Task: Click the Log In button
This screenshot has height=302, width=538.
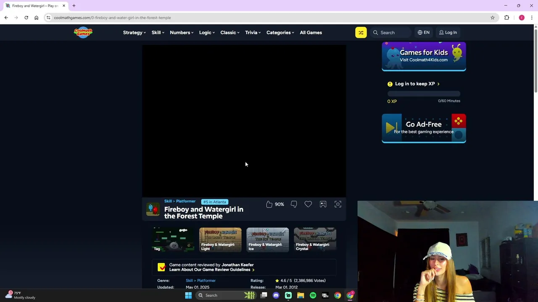Action: [x=448, y=32]
